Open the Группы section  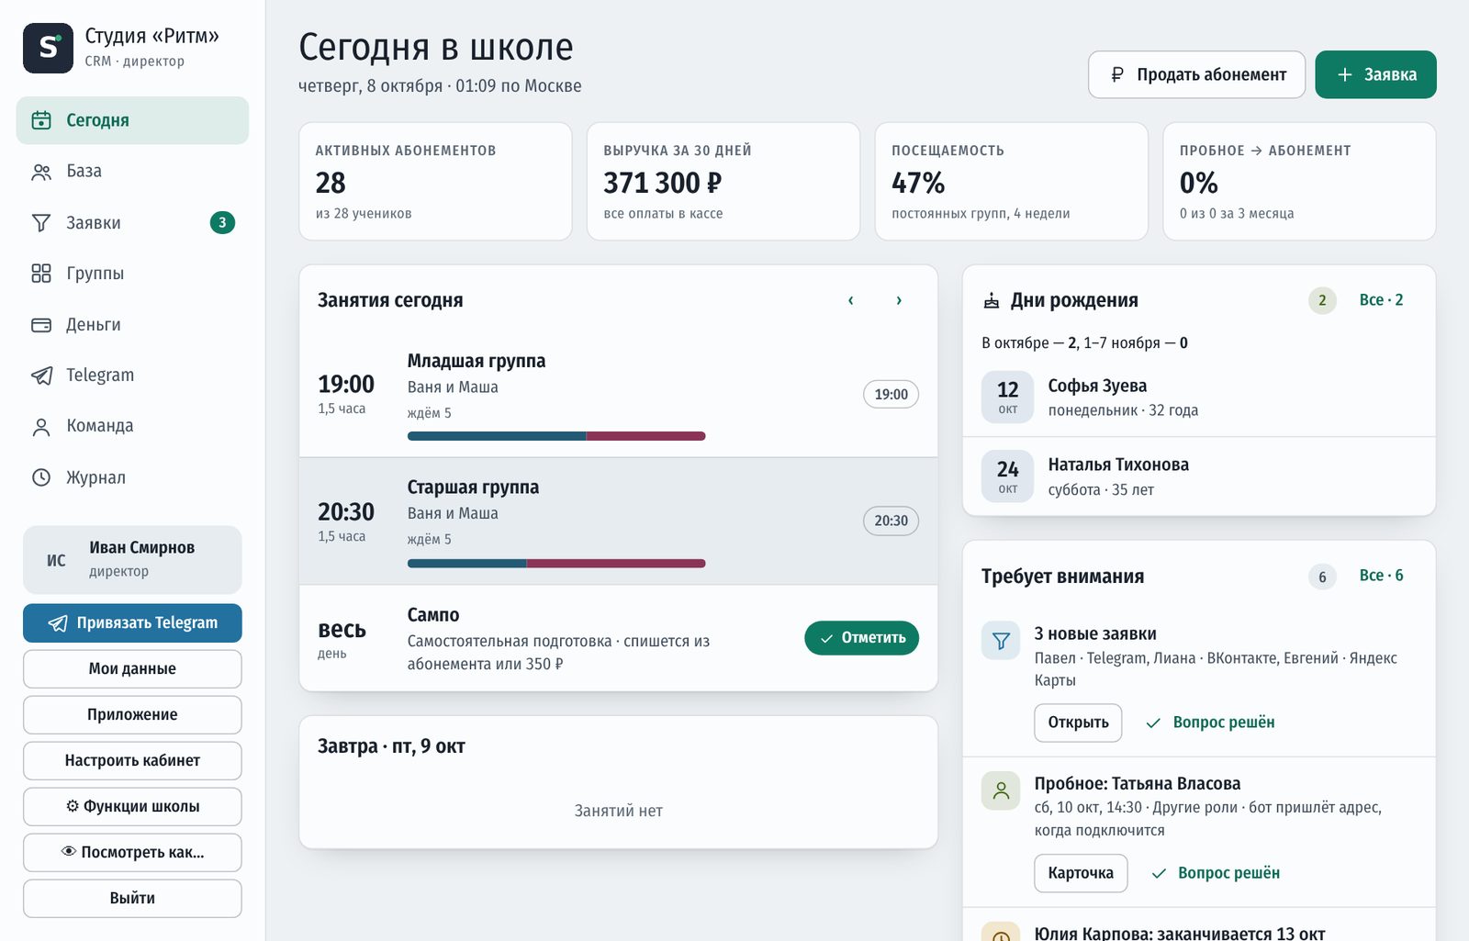pos(132,274)
